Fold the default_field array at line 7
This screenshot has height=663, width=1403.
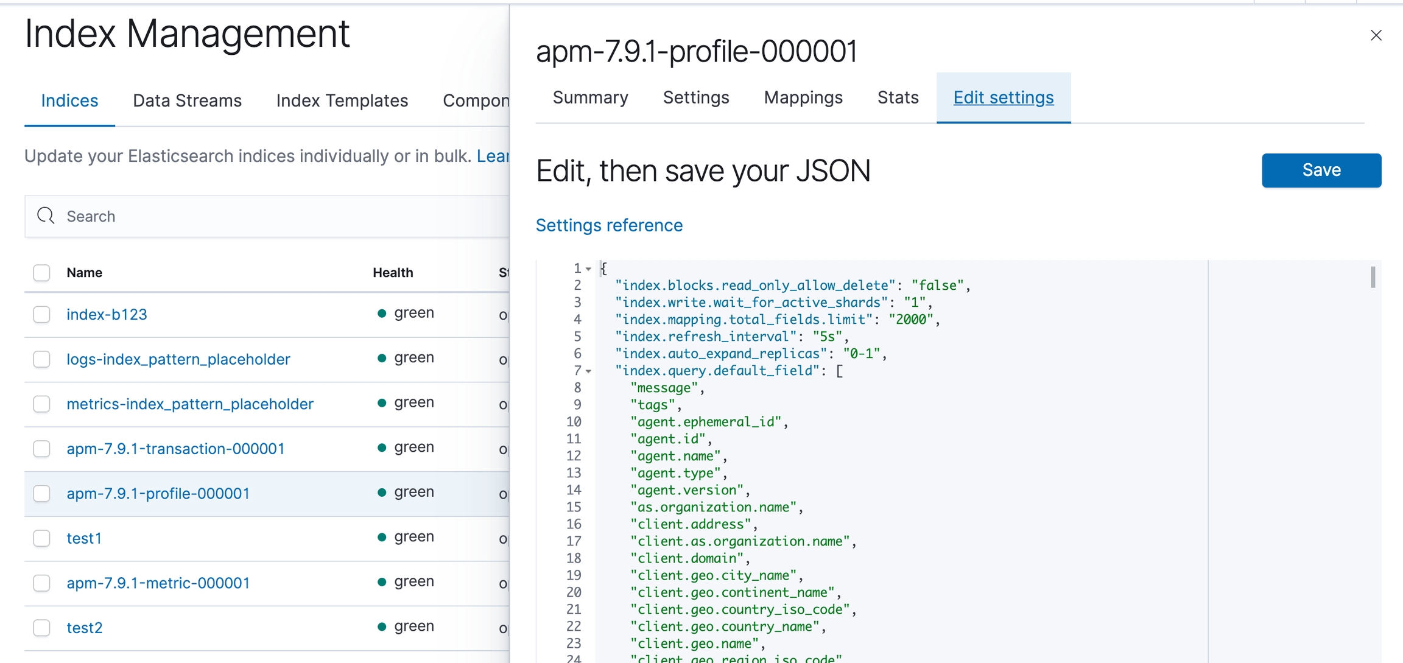(589, 371)
